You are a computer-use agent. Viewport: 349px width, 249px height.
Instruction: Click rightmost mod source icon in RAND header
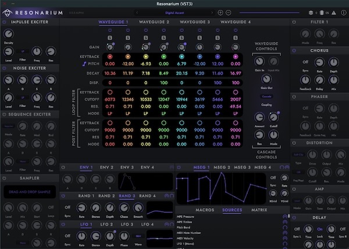pos(172,196)
